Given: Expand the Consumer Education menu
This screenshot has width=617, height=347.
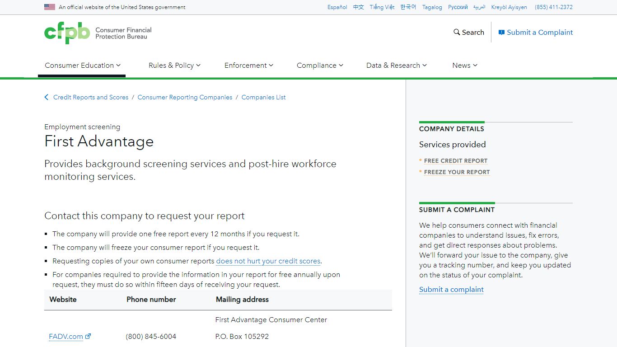Looking at the screenshot, I should coord(83,65).
